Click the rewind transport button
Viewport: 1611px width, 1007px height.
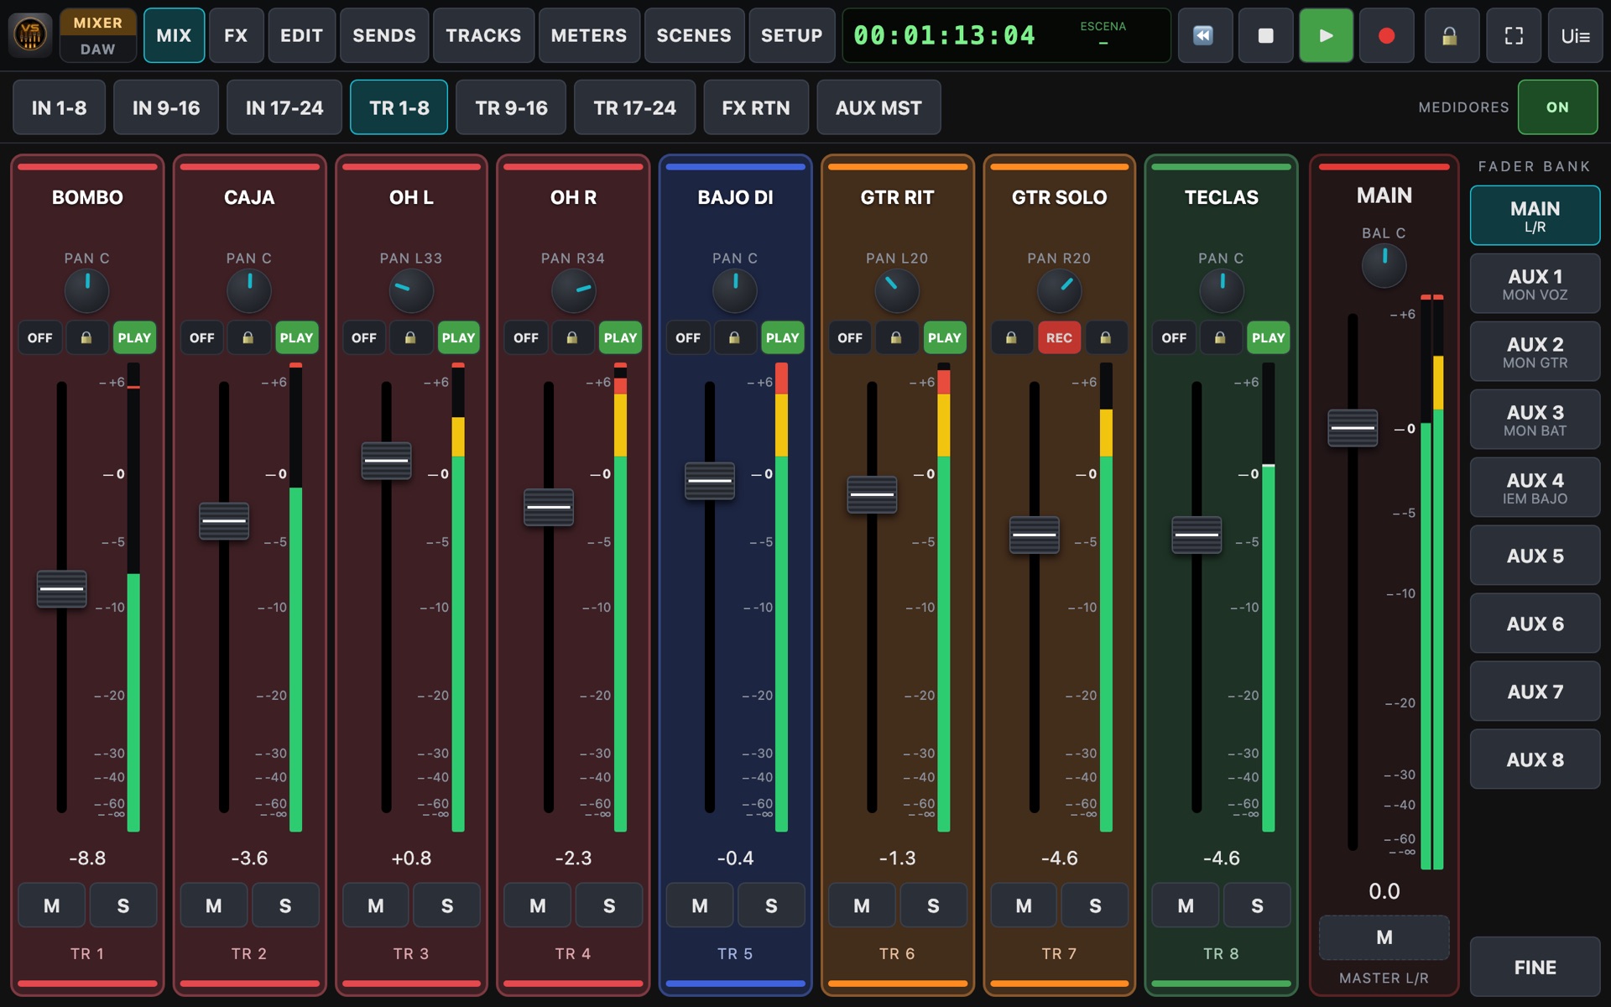tap(1205, 35)
